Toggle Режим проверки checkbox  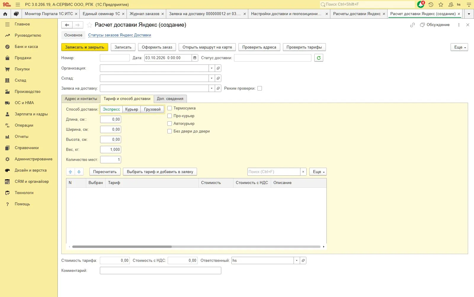point(260,88)
